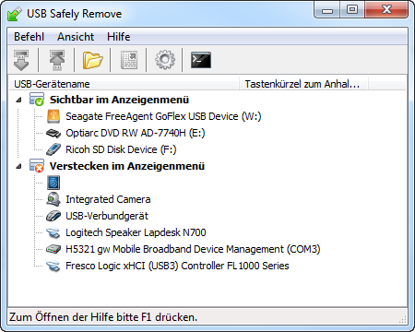This screenshot has width=415, height=332.
Task: Open settings via the gear icon
Action: (x=165, y=60)
